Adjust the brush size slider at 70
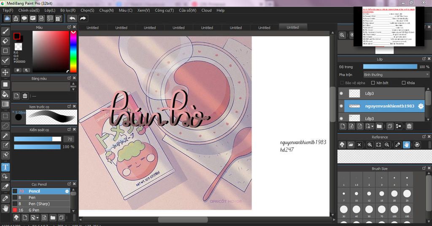 coord(38,139)
